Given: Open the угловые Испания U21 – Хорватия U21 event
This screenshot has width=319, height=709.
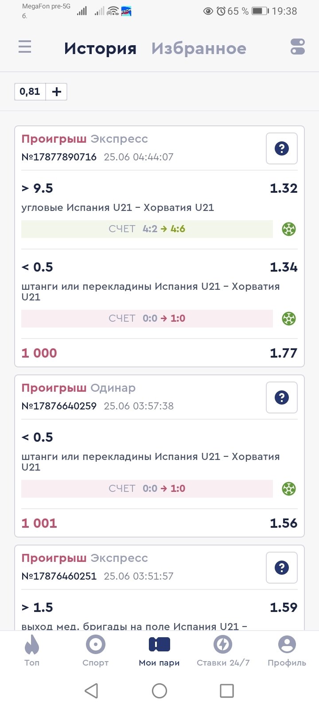Looking at the screenshot, I should [118, 207].
